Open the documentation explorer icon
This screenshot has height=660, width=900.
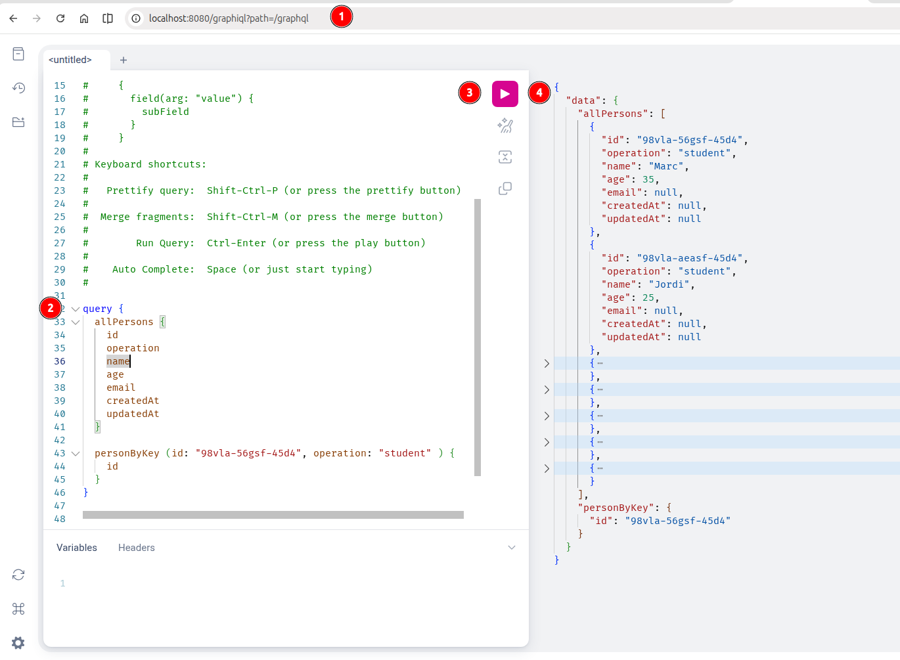(x=18, y=54)
